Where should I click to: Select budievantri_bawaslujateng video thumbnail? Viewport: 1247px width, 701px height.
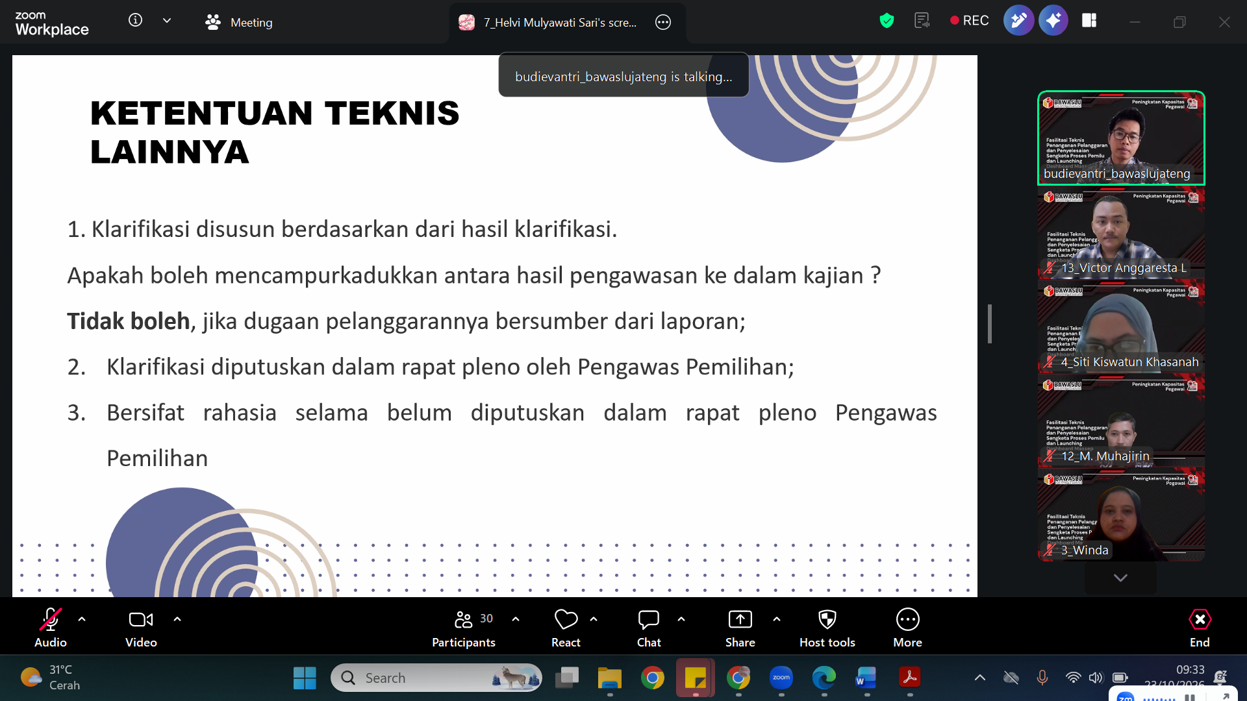click(x=1121, y=138)
